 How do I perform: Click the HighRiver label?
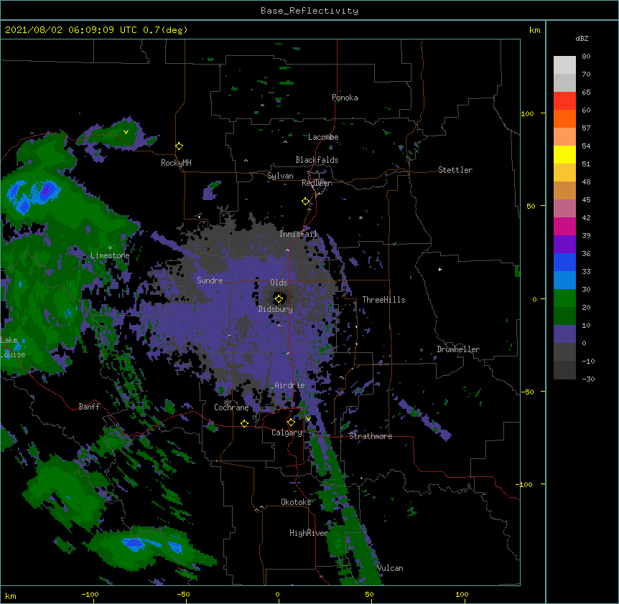pos(309,533)
